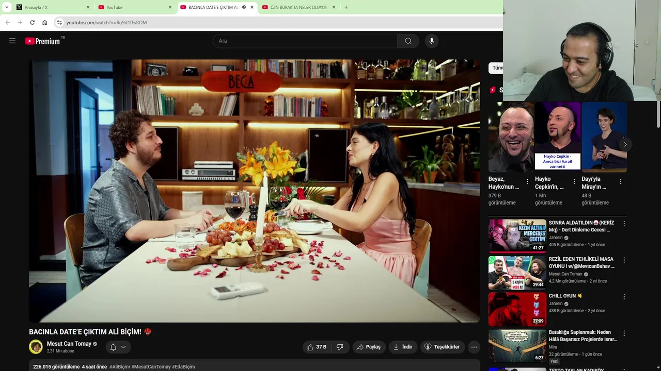The width and height of the screenshot is (661, 371).
Task: Close the CZN BURAK'TA tab
Action: coord(334,7)
